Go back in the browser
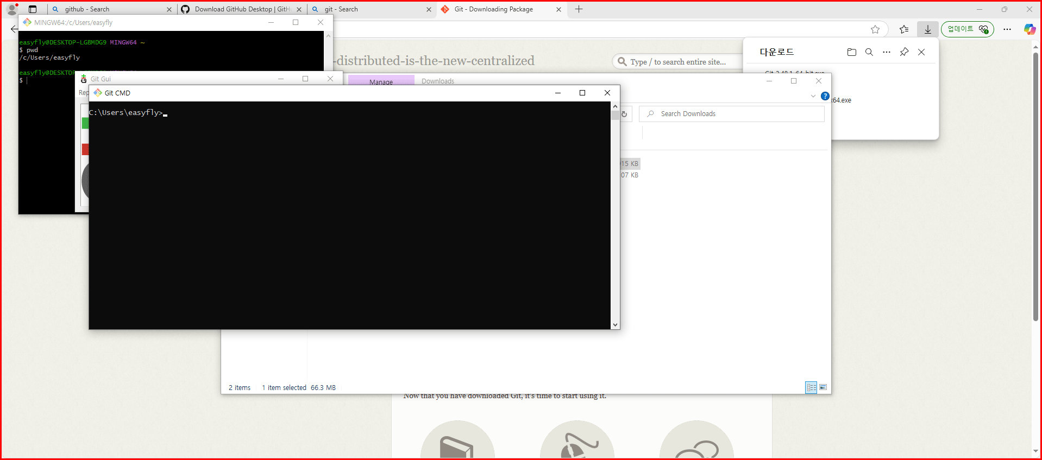Screen dimensions: 1042x460 coord(14,29)
